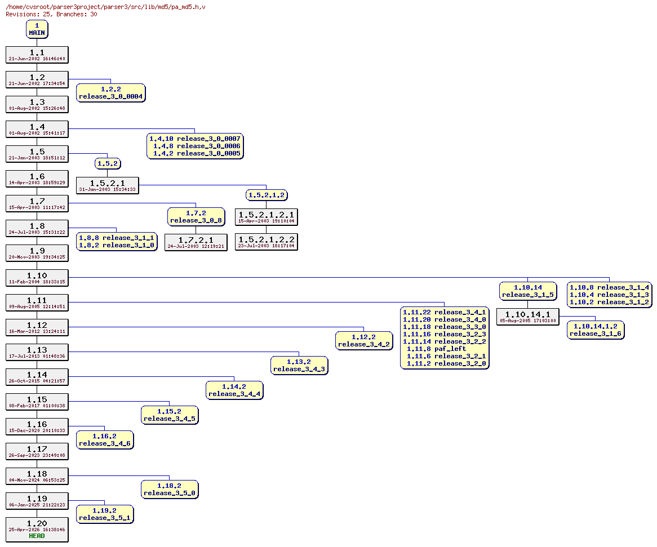Select revision 1.8 node
Viewport: 657px width, 547px height.
(x=37, y=228)
